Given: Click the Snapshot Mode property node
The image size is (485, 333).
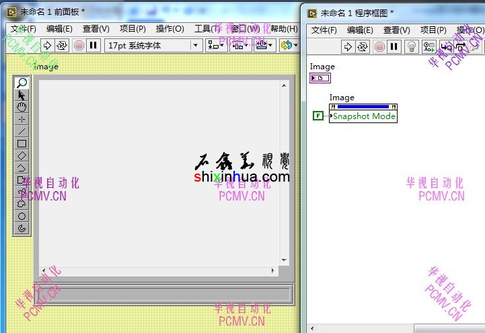Looking at the screenshot, I should click(364, 116).
